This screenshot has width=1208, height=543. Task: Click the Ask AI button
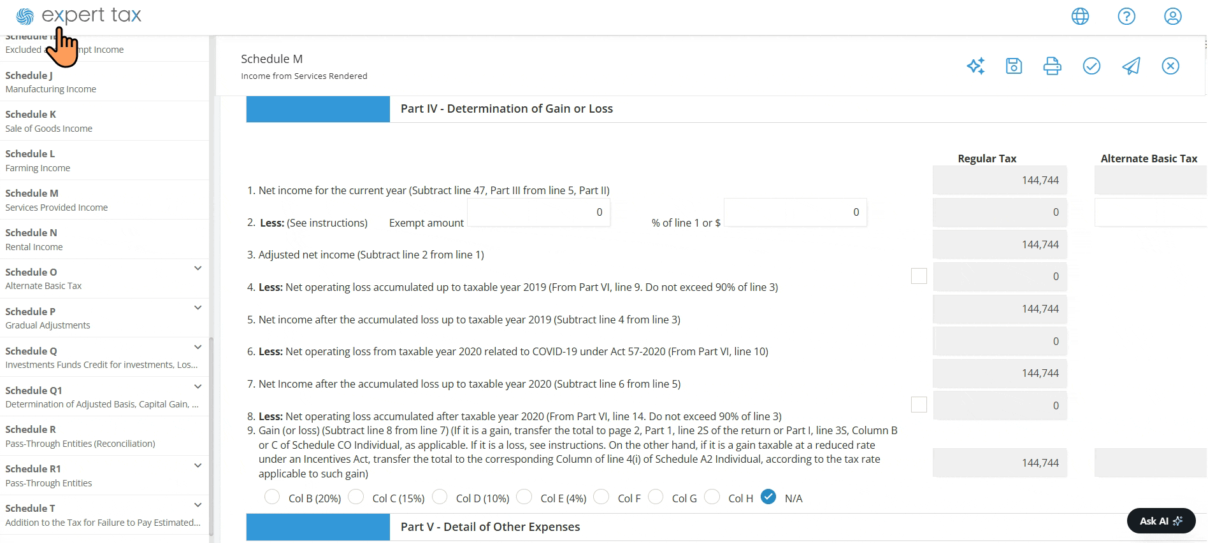(x=1161, y=521)
